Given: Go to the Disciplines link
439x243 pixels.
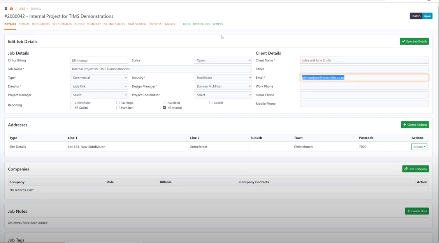Looking at the screenshot, I should tap(201, 24).
